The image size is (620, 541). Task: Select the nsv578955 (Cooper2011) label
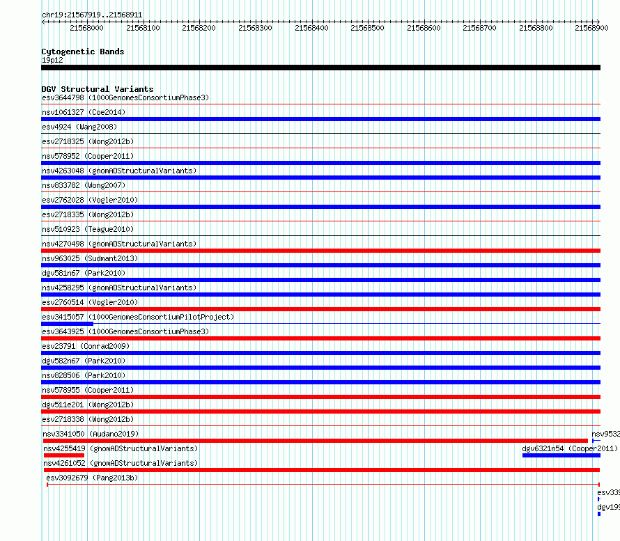pyautogui.click(x=88, y=390)
